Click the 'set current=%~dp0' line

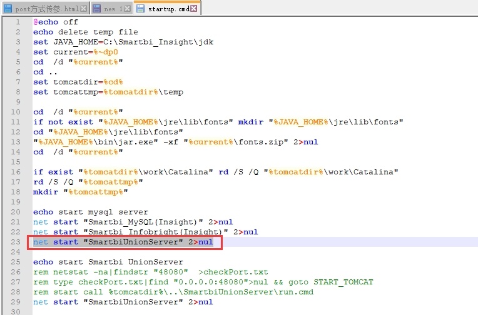click(75, 52)
